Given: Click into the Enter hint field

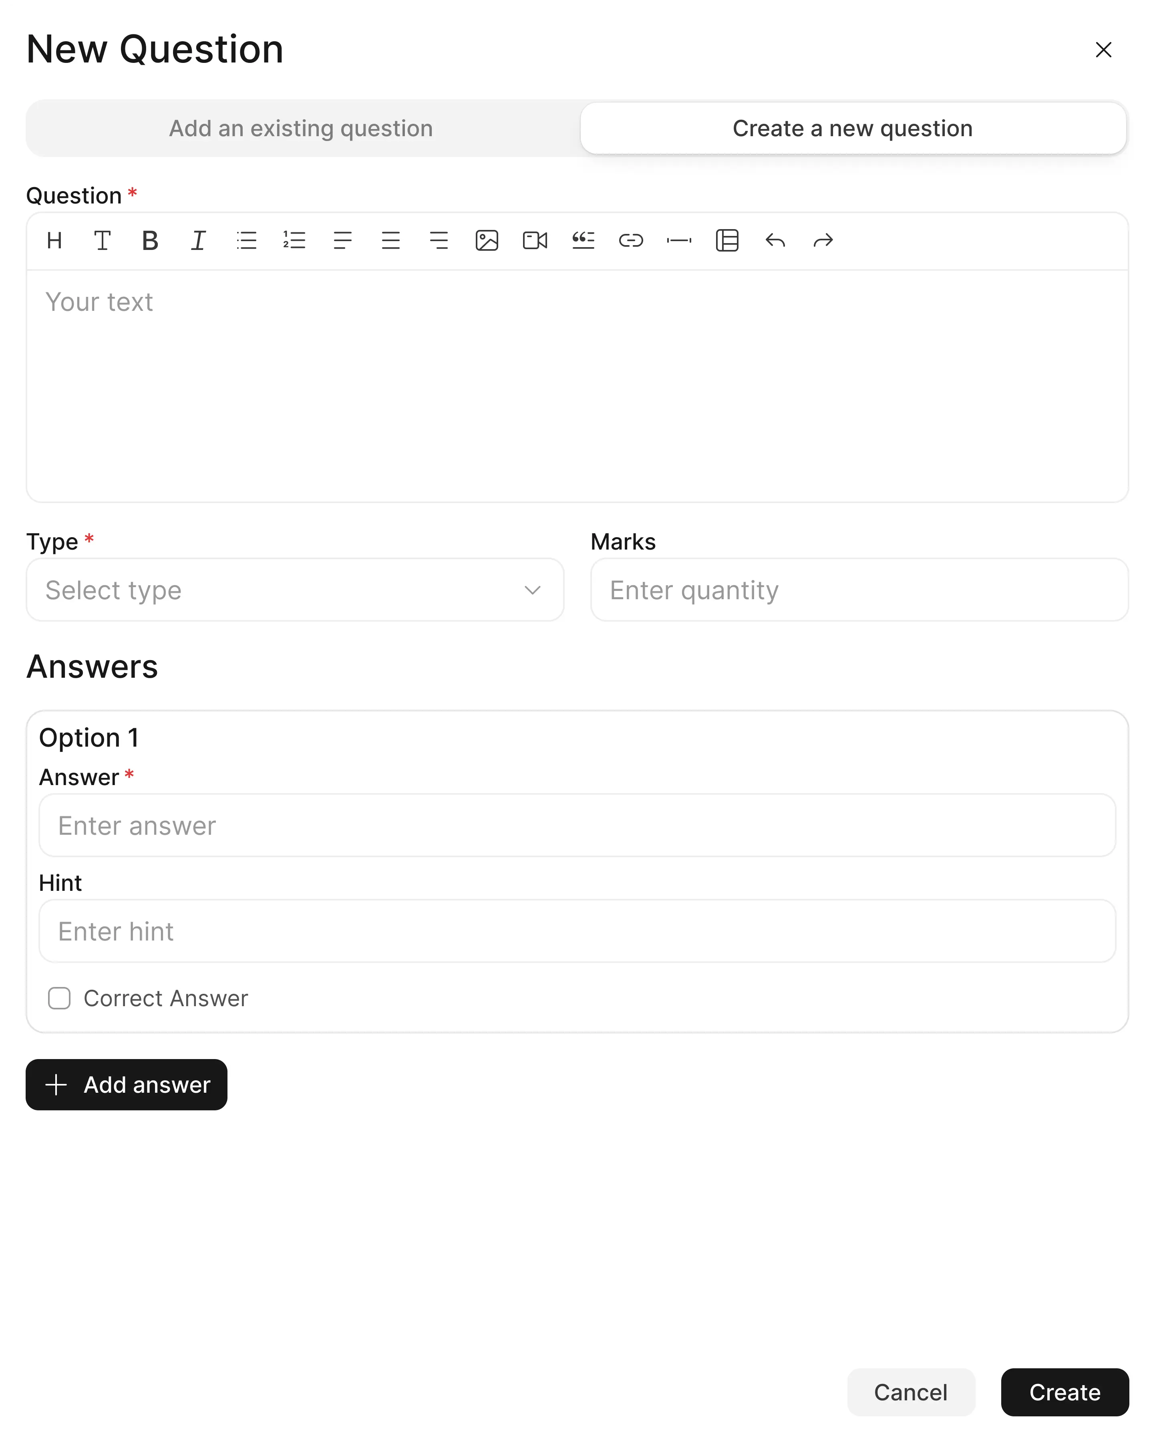Looking at the screenshot, I should [x=577, y=931].
